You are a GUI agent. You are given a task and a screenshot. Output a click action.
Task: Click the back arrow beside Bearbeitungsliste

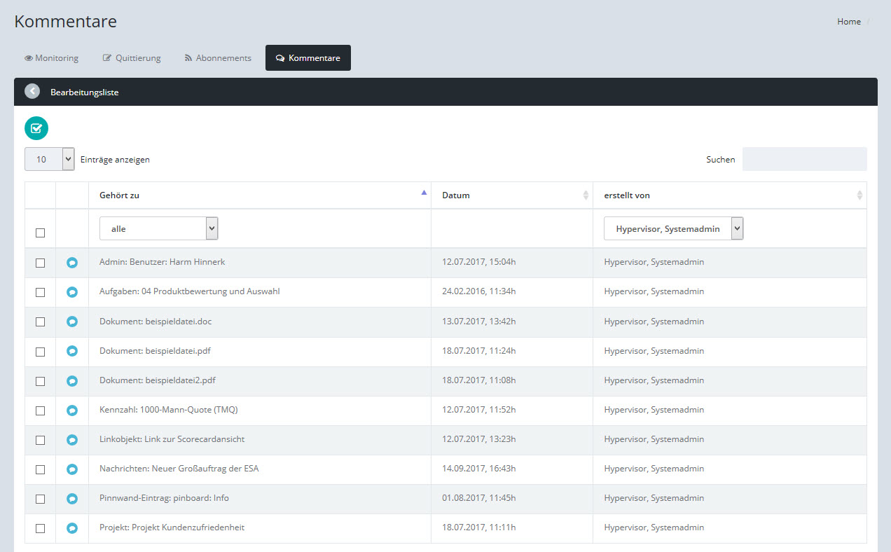pos(32,92)
